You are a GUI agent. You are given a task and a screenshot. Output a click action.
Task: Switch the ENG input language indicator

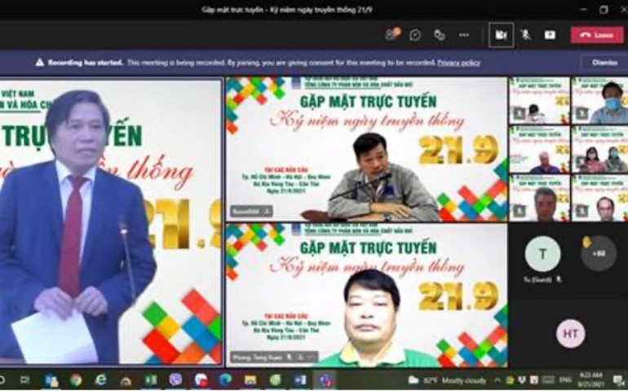point(565,380)
